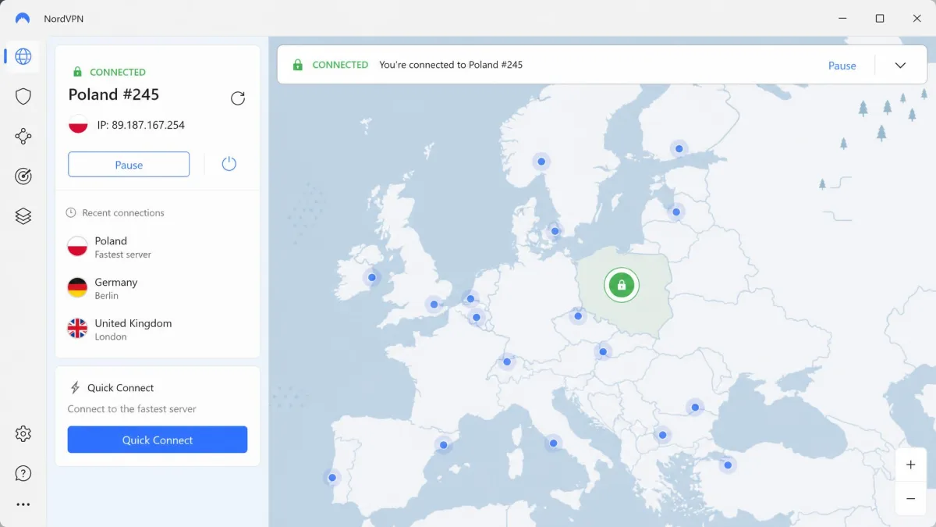Select the Portugal server dot on map
936x527 pixels.
[332, 477]
